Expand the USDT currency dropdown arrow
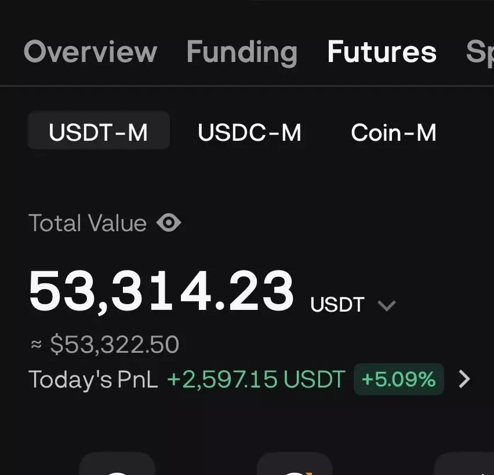The height and width of the screenshot is (475, 494). [x=387, y=305]
